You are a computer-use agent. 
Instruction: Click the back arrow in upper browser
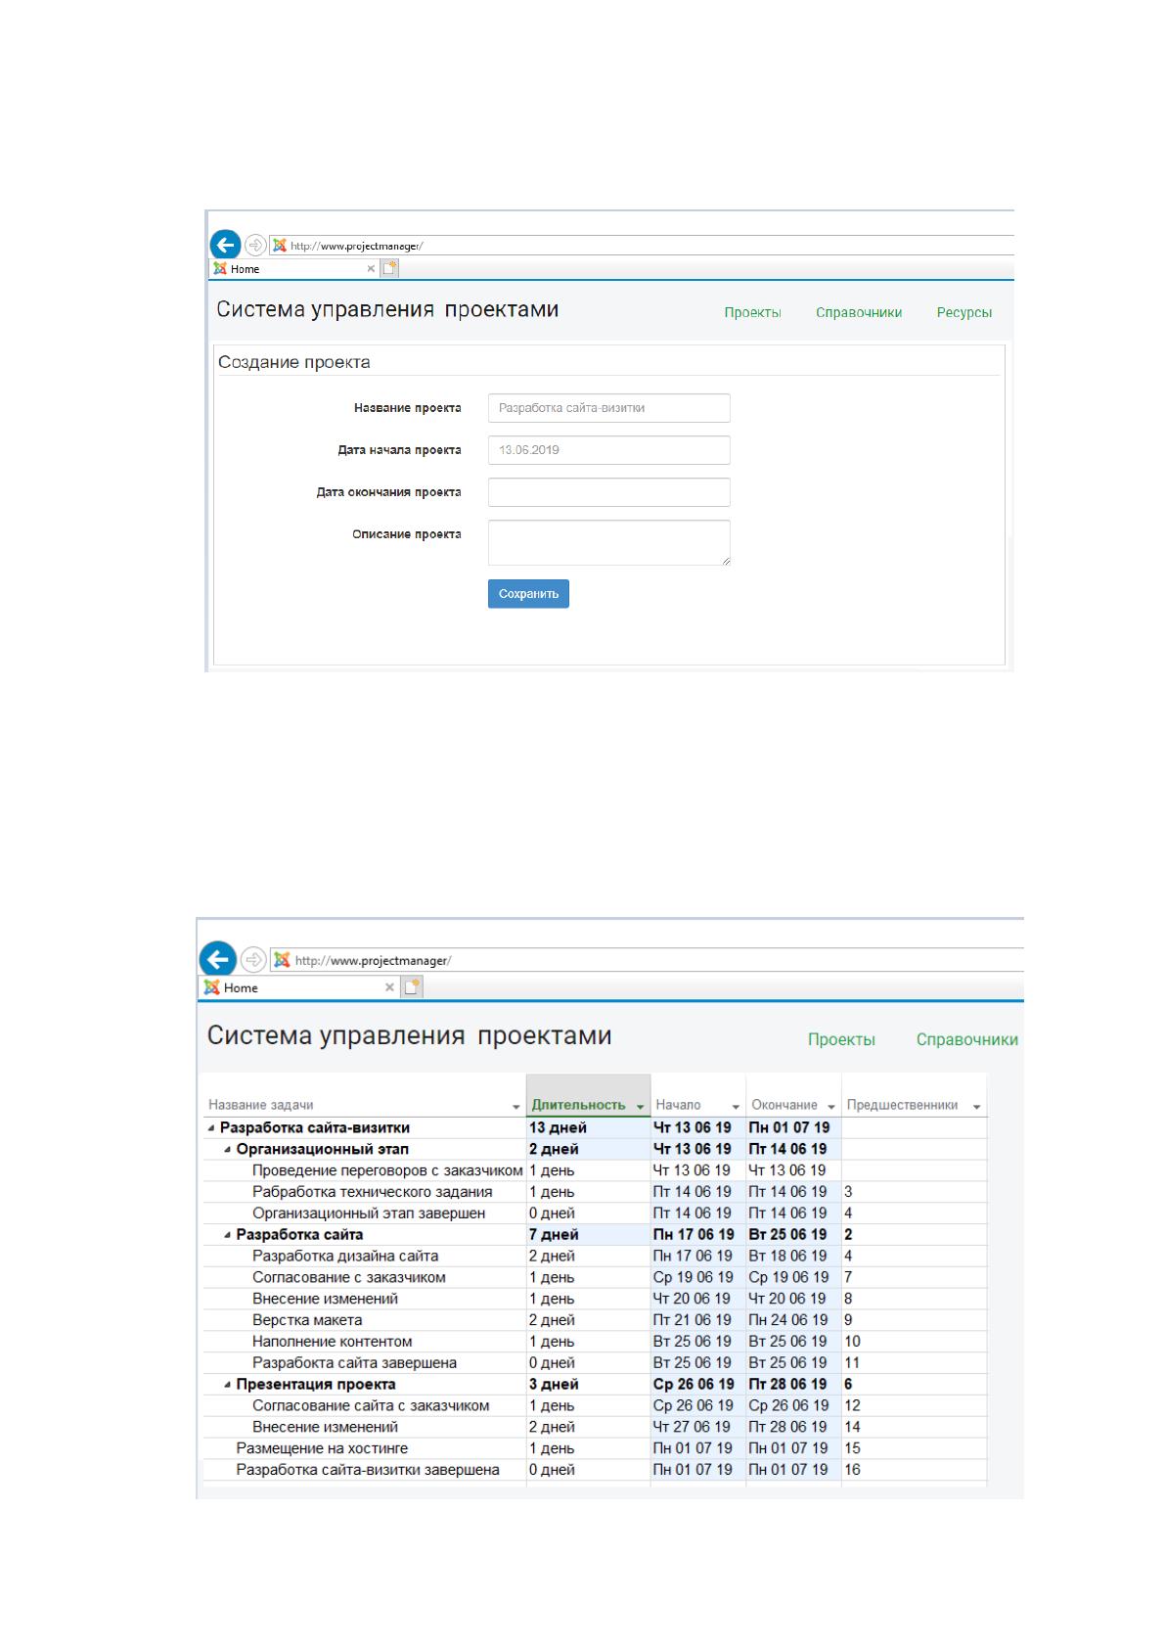pos(226,245)
